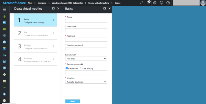Select step 3 Settings Configure optional features
The width and height of the screenshot is (206, 104).
tap(35, 46)
